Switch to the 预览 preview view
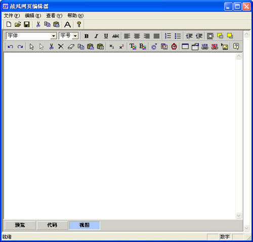The image size is (253, 242). 20,225
